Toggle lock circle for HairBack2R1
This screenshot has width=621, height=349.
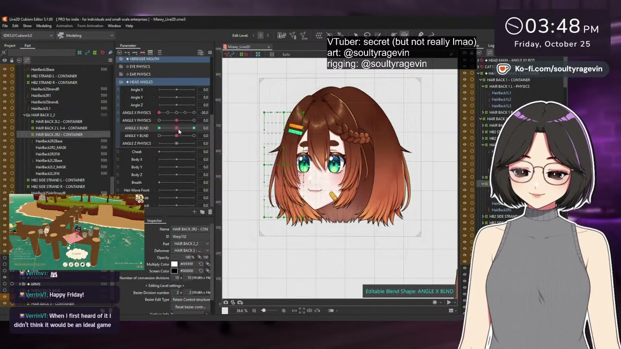(x=12, y=95)
